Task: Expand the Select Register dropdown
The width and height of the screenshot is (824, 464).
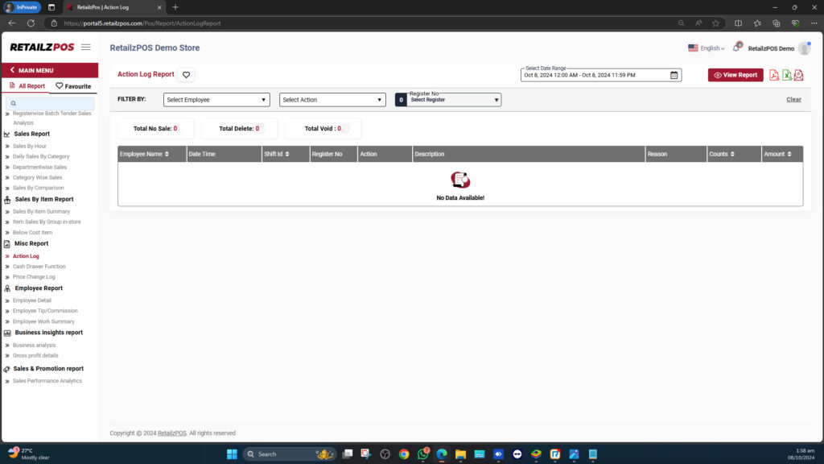Action: coord(452,99)
